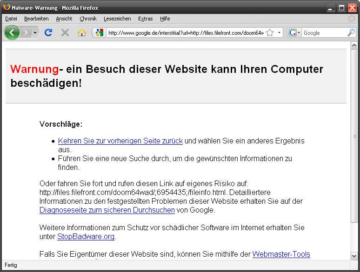Visit the StopBadware.org link

pyautogui.click(x=86, y=236)
